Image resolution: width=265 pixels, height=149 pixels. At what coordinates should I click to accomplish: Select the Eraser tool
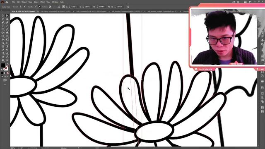point(7,33)
